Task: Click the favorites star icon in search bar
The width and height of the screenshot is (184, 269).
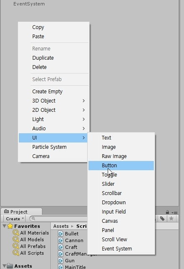Action: point(171,219)
